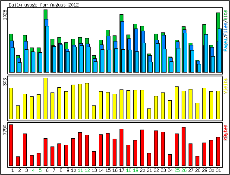
Task: Click day 7 on the x-axis
Action: (x=54, y=170)
